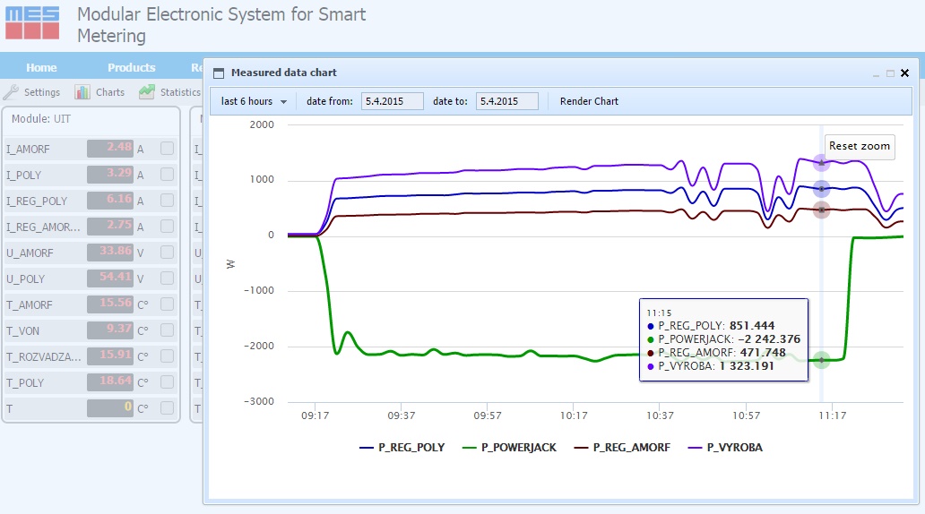Screen dimensions: 925x514
Task: Open the 'date from' date field
Action: [x=392, y=101]
